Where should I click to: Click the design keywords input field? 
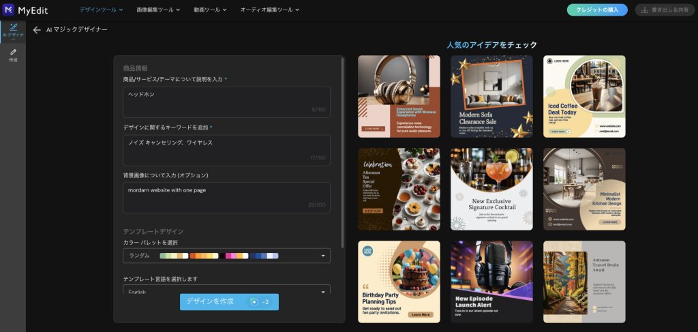226,149
